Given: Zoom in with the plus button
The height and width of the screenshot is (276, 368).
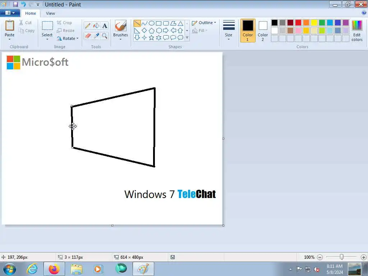Looking at the screenshot, I should [x=364, y=257].
